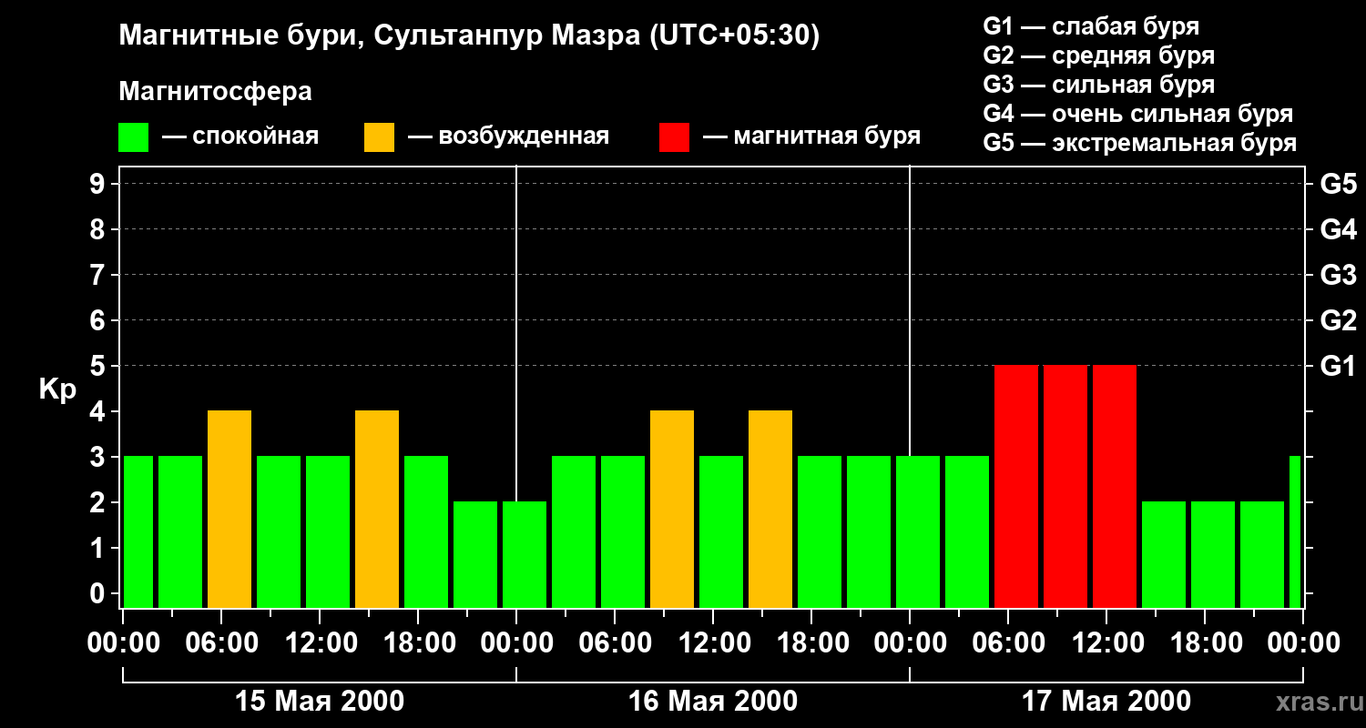Viewport: 1366px width, 728px height.
Task: Click the 'G3' label on the right axis
Action: 1338,275
